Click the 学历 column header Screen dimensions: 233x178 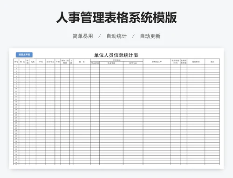41,62
